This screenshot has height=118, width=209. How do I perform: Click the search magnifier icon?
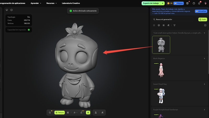pyautogui.click(x=154, y=19)
